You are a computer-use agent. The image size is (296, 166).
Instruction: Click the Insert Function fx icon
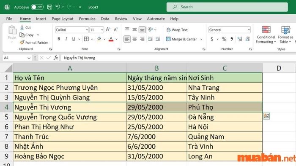[x=56, y=58]
